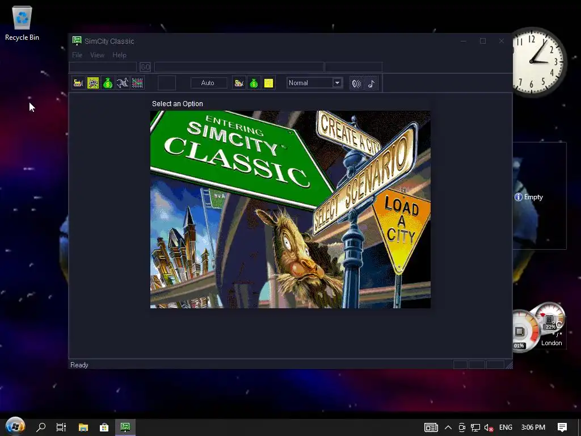Click the Ready status bar text
The width and height of the screenshot is (581, 436).
[79, 365]
